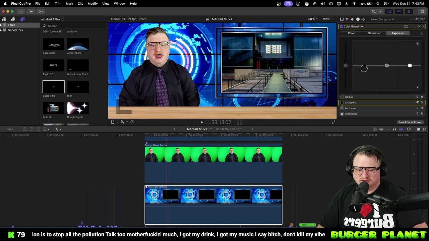
Task: Open the keyword editor key icon
Action: click(30, 11)
